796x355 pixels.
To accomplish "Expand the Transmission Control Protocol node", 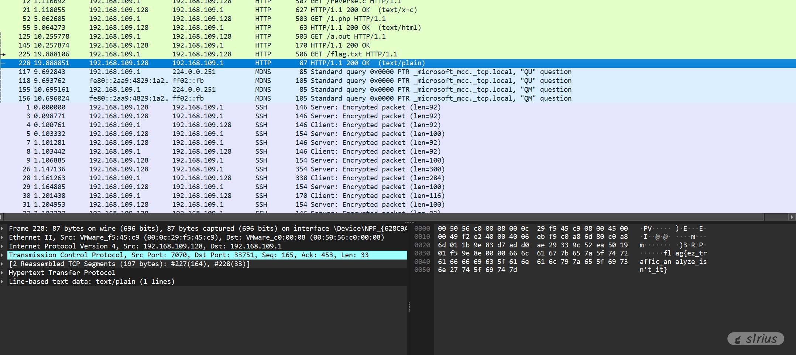I will tap(3, 255).
